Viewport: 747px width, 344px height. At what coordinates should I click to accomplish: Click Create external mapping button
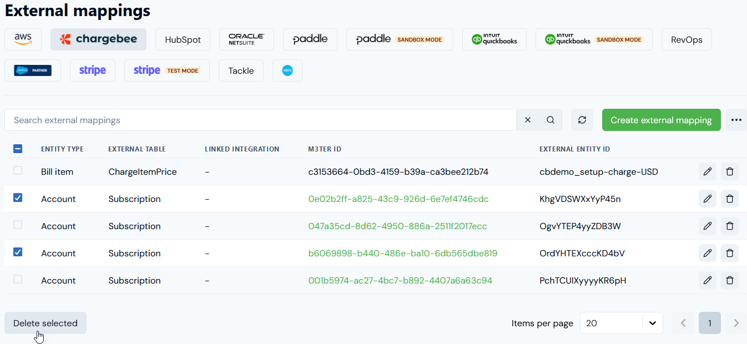coord(662,120)
